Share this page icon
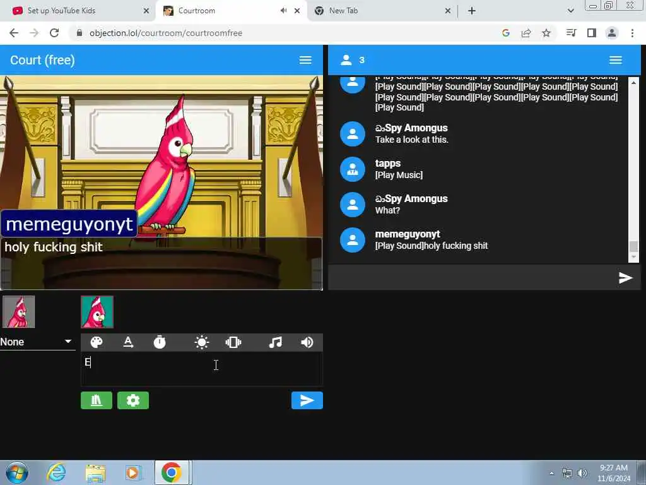The image size is (646, 485). pyautogui.click(x=526, y=33)
